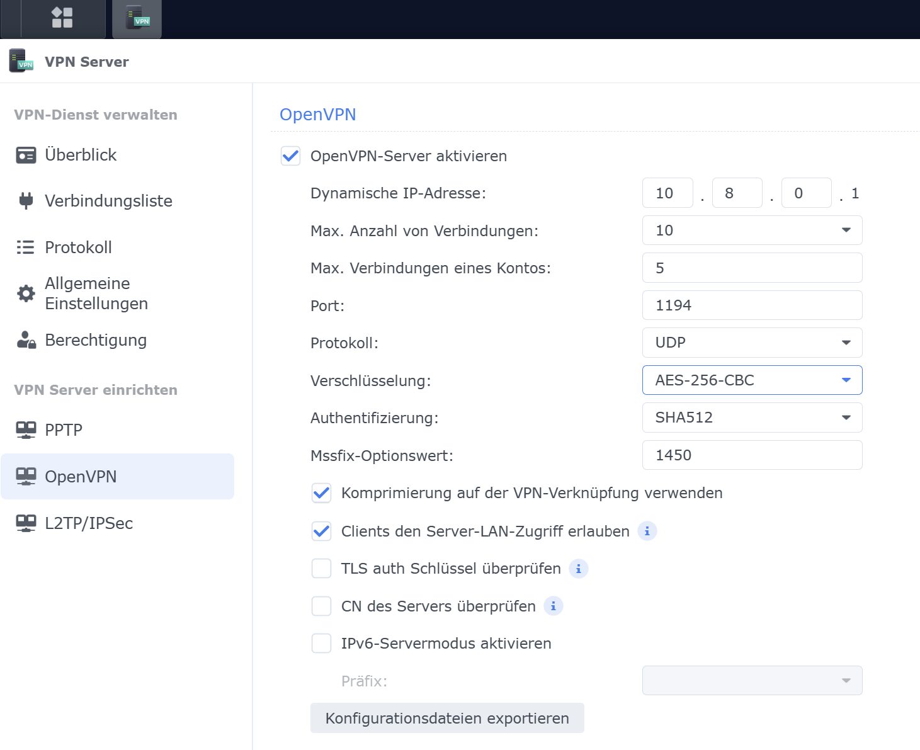Click the Port input field

(752, 305)
